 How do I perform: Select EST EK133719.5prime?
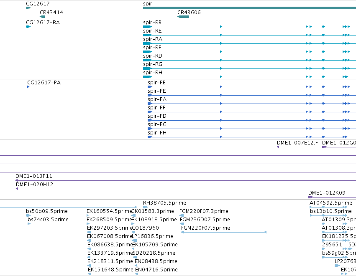pyautogui.click(x=110, y=253)
